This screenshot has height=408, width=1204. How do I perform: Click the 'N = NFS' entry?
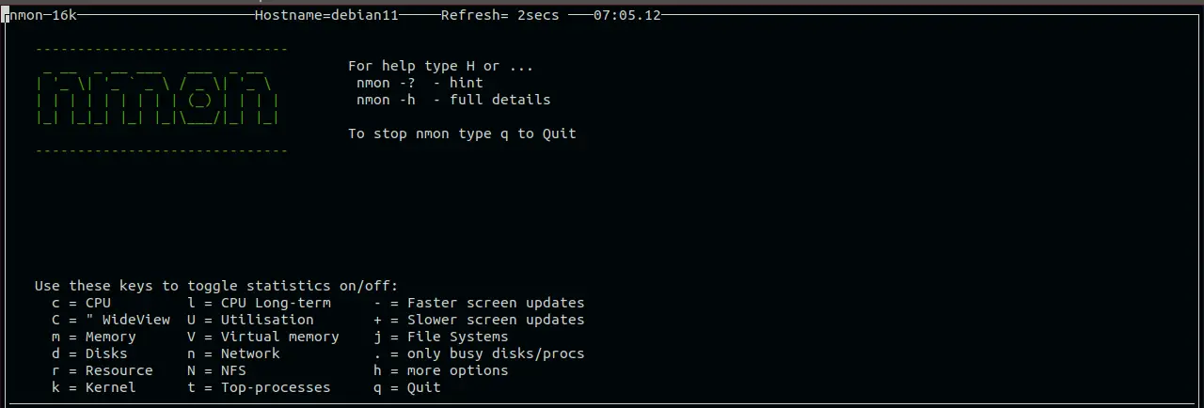pyautogui.click(x=217, y=370)
